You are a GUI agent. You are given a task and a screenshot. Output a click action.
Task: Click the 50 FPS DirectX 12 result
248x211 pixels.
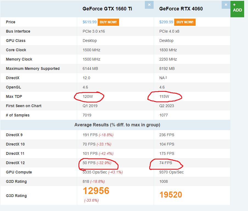click(89, 163)
